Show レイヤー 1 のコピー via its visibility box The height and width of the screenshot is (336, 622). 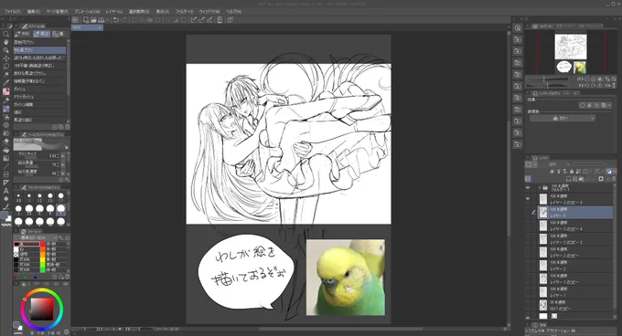528,278
